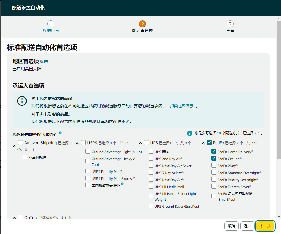Enable UPS MI Media Mail

point(151,187)
